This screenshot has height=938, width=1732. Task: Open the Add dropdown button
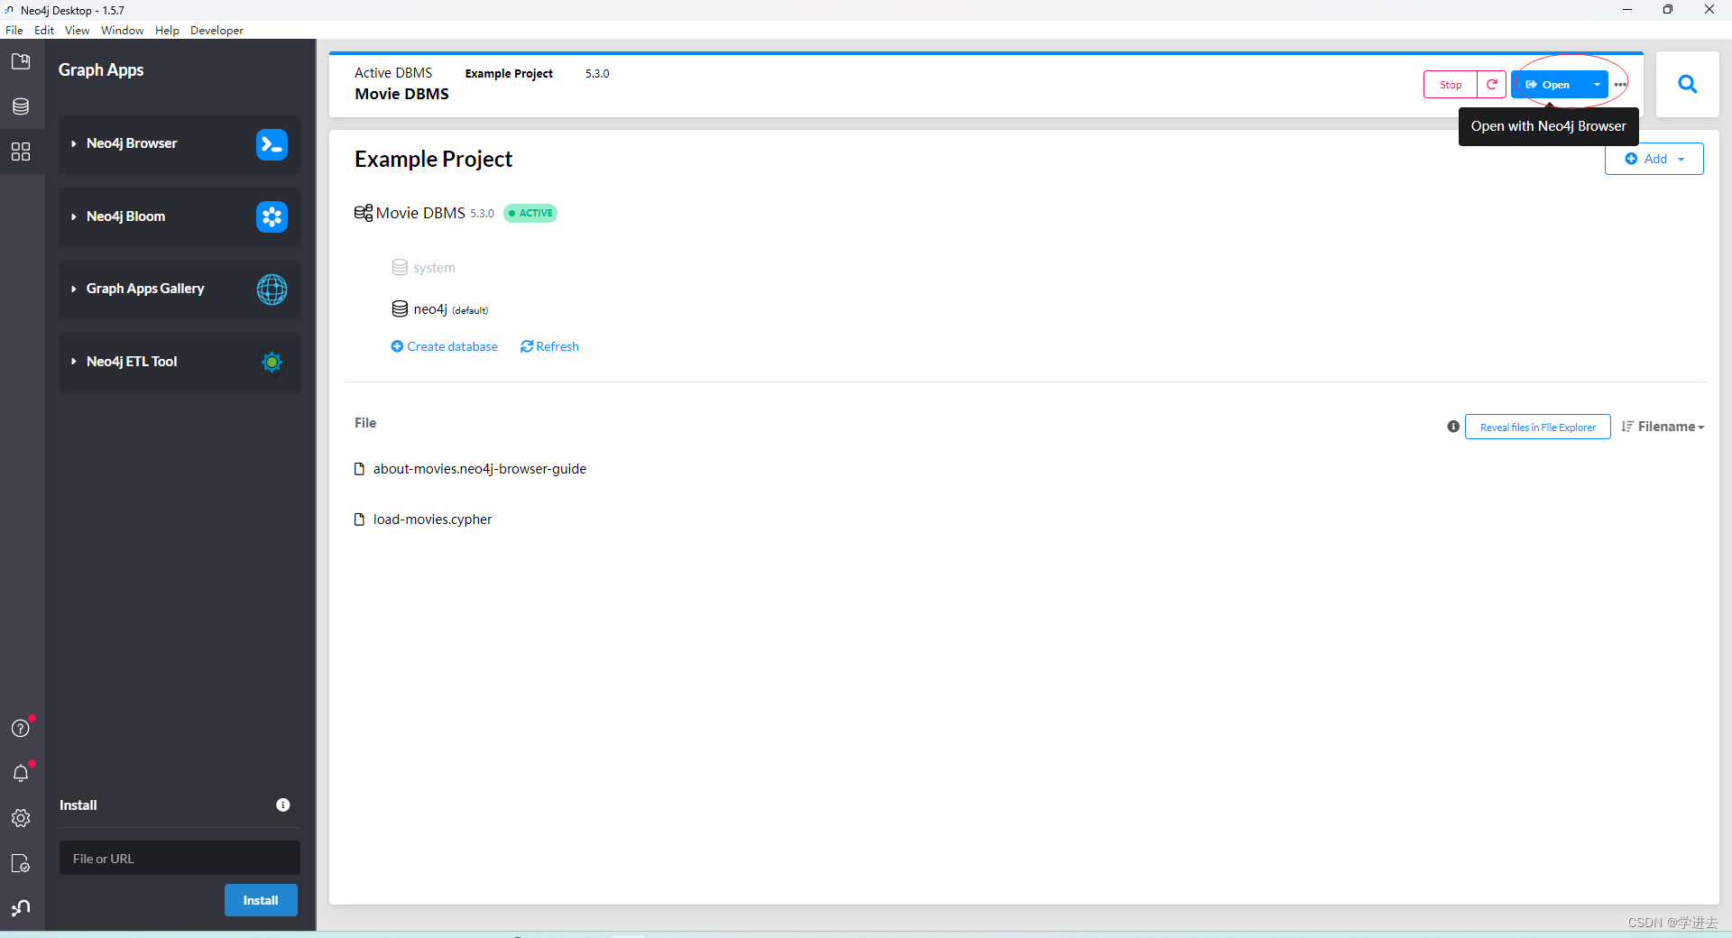point(1654,159)
